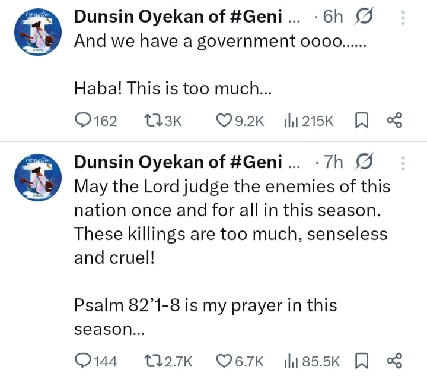Like the tweet with 6.7K likes
The image size is (427, 376).
(x=223, y=361)
